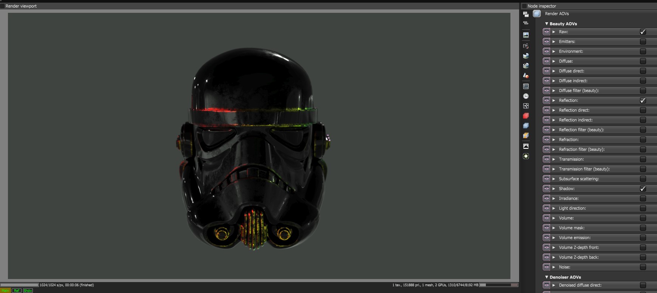Enable the Irradiance AOV checkbox
This screenshot has height=293, width=657.
(x=643, y=198)
